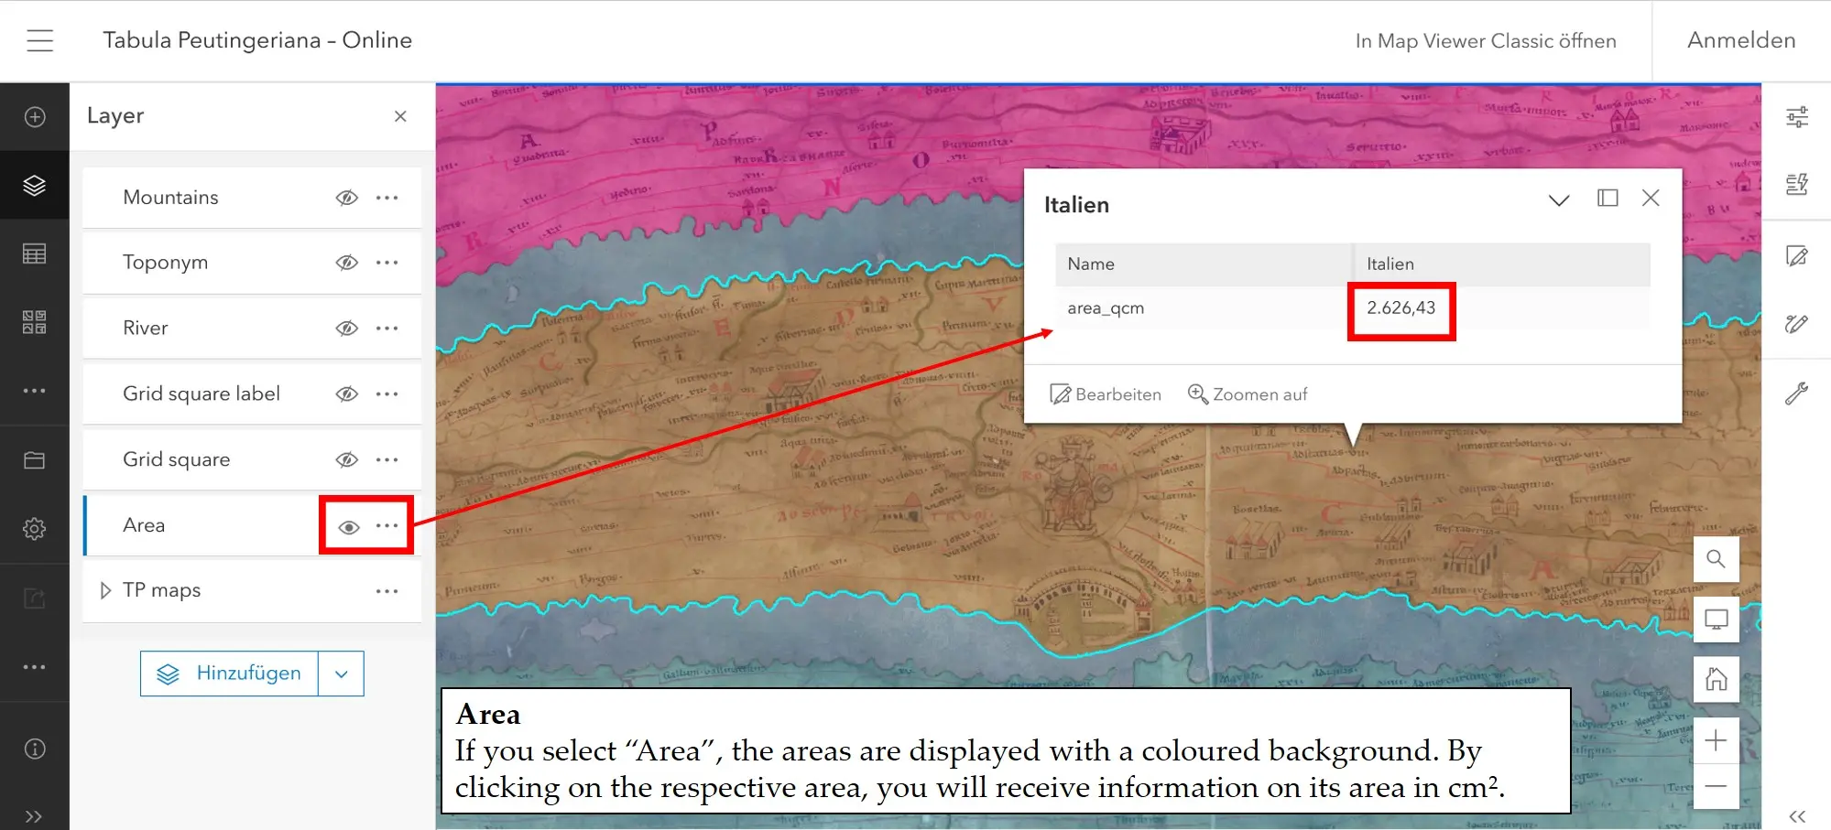Screen dimensions: 1831x830
Task: Select the Grid square layer row
Action: pyautogui.click(x=252, y=459)
